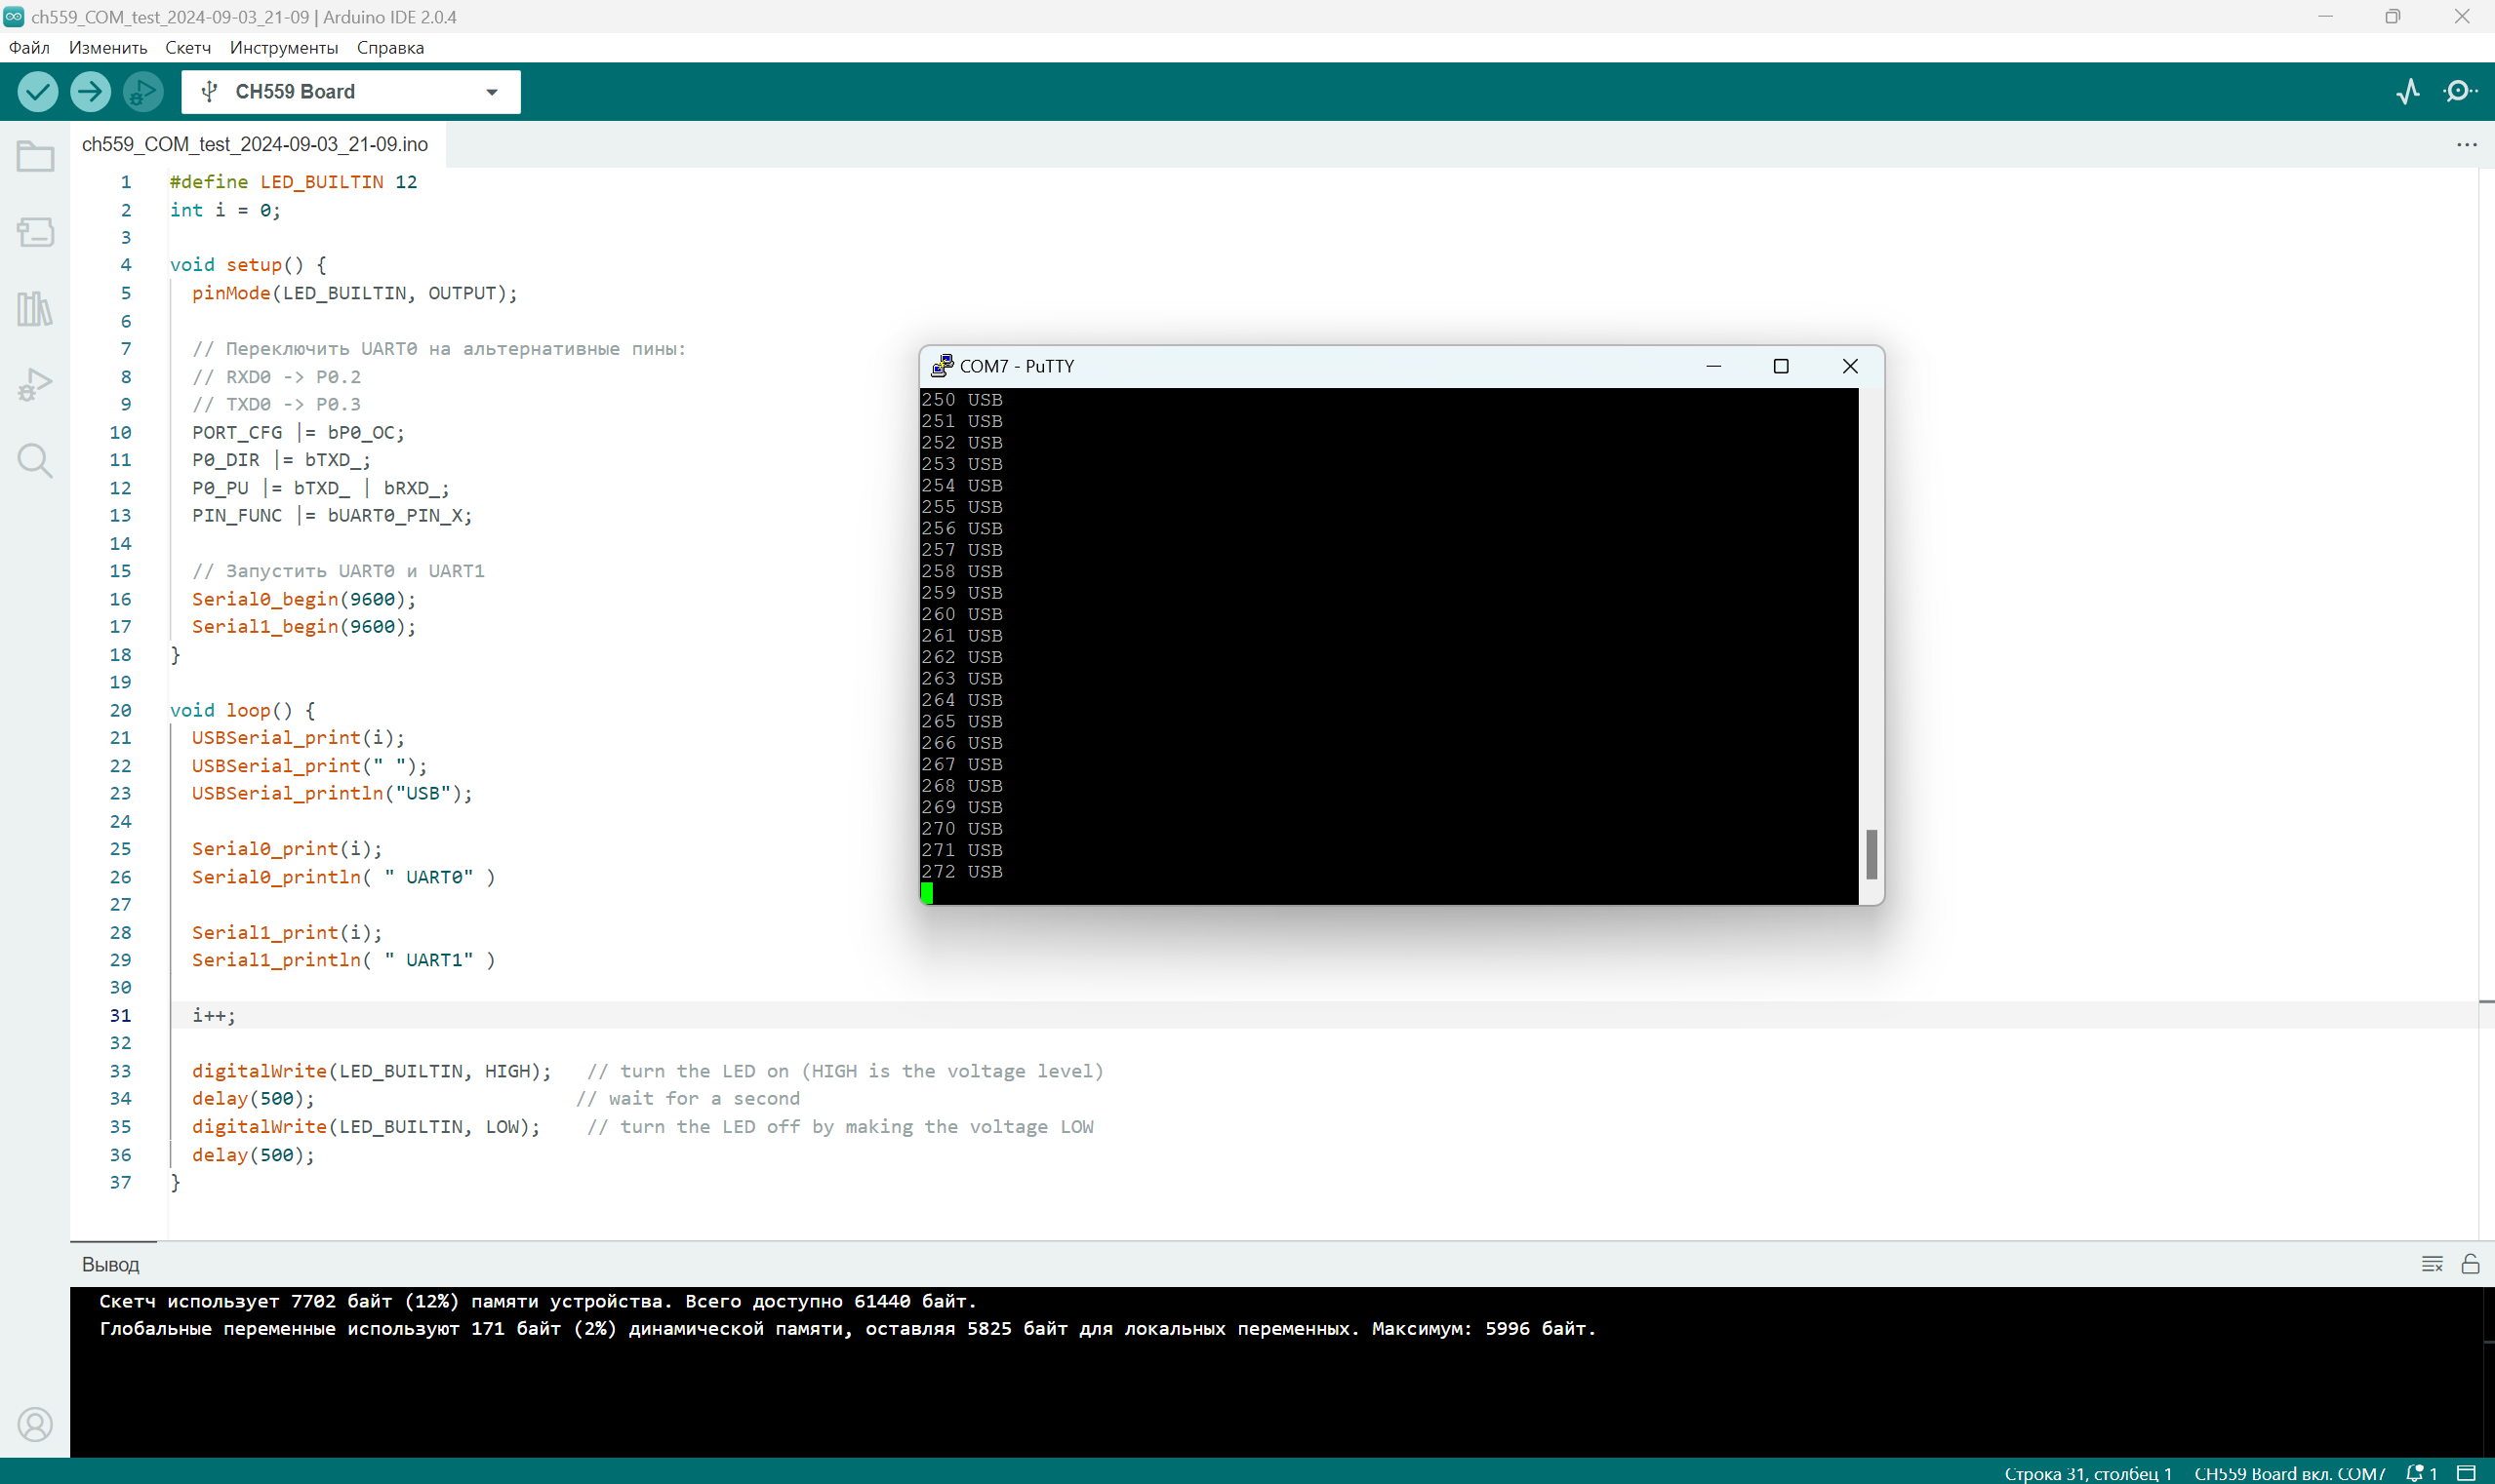This screenshot has height=1484, width=2495.
Task: Open the Serial Plotter icon
Action: pos(2408,92)
